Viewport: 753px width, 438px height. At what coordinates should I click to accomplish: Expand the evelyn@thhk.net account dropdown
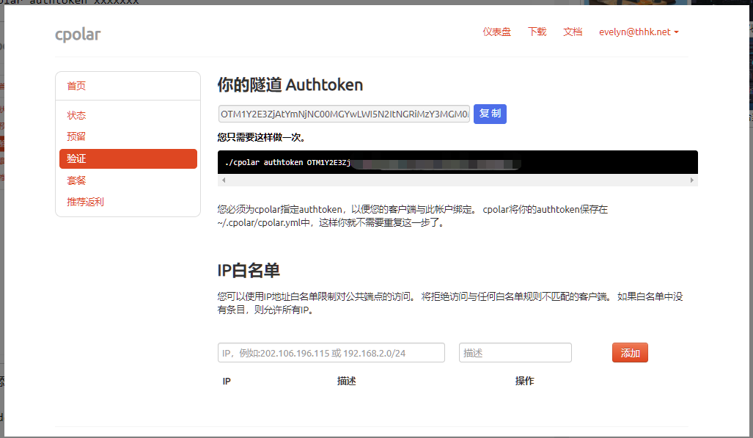(639, 32)
